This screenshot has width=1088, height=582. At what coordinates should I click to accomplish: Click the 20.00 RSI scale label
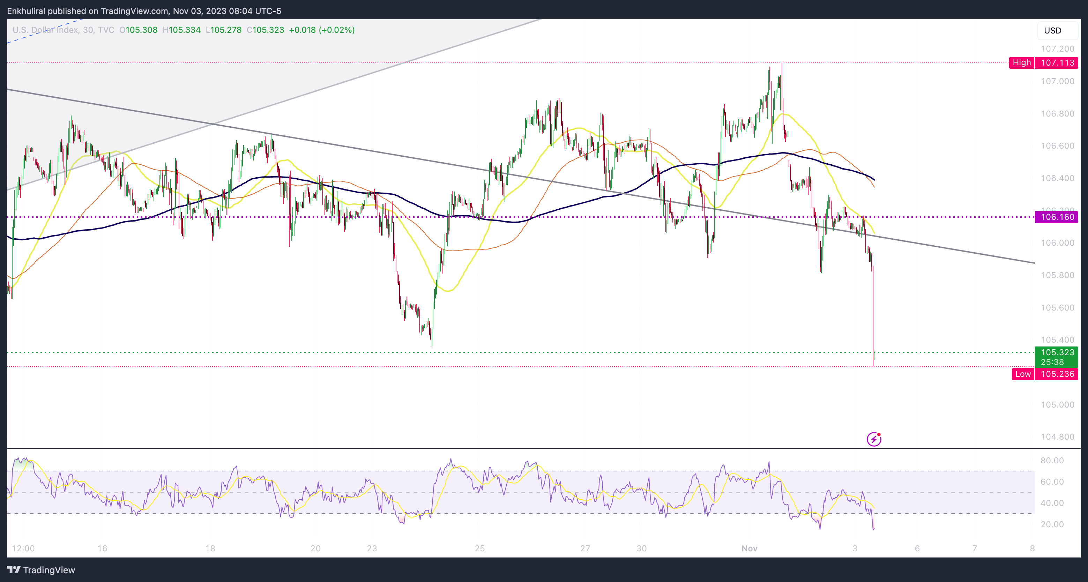[x=1052, y=524]
